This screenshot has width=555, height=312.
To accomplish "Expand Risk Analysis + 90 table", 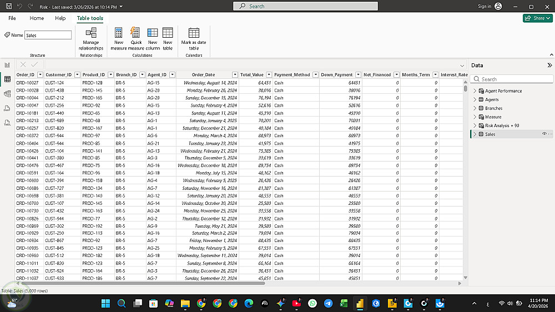I will [475, 125].
